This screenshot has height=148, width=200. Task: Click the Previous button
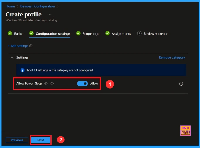pos(17,140)
